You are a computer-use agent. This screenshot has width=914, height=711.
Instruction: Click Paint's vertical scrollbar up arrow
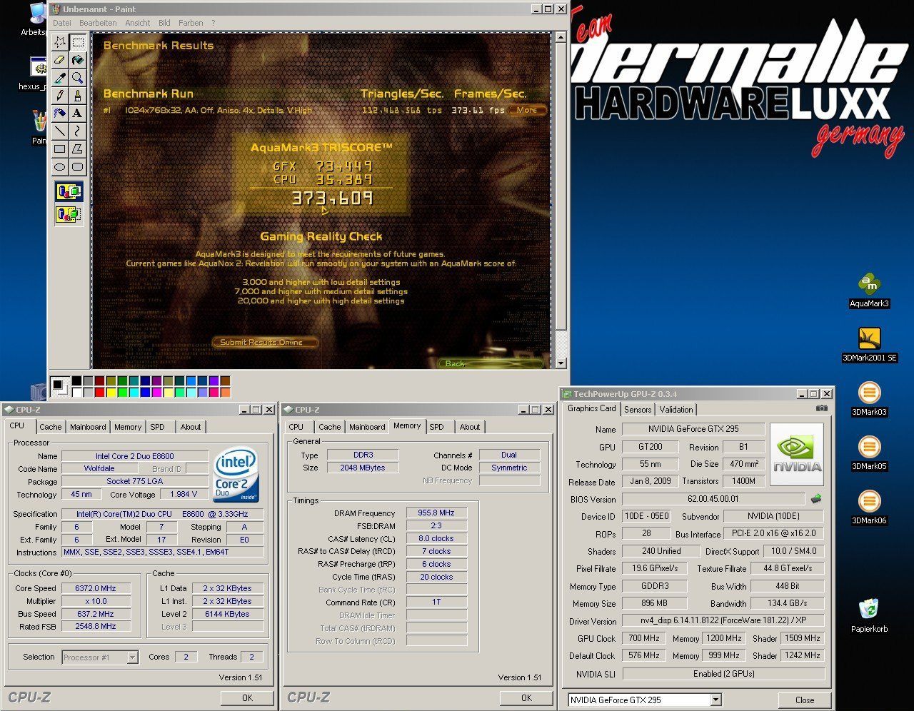561,36
